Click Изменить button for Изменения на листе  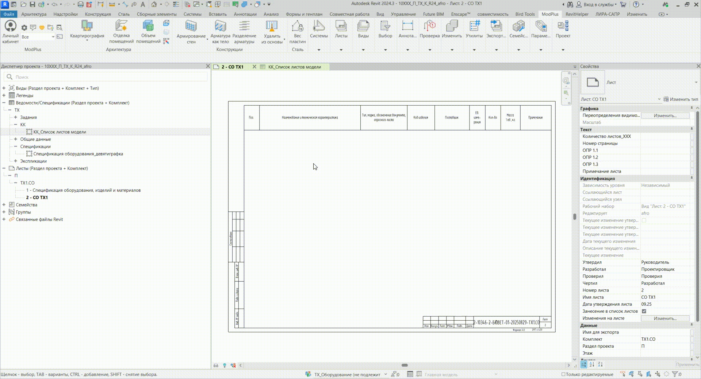[x=665, y=319]
